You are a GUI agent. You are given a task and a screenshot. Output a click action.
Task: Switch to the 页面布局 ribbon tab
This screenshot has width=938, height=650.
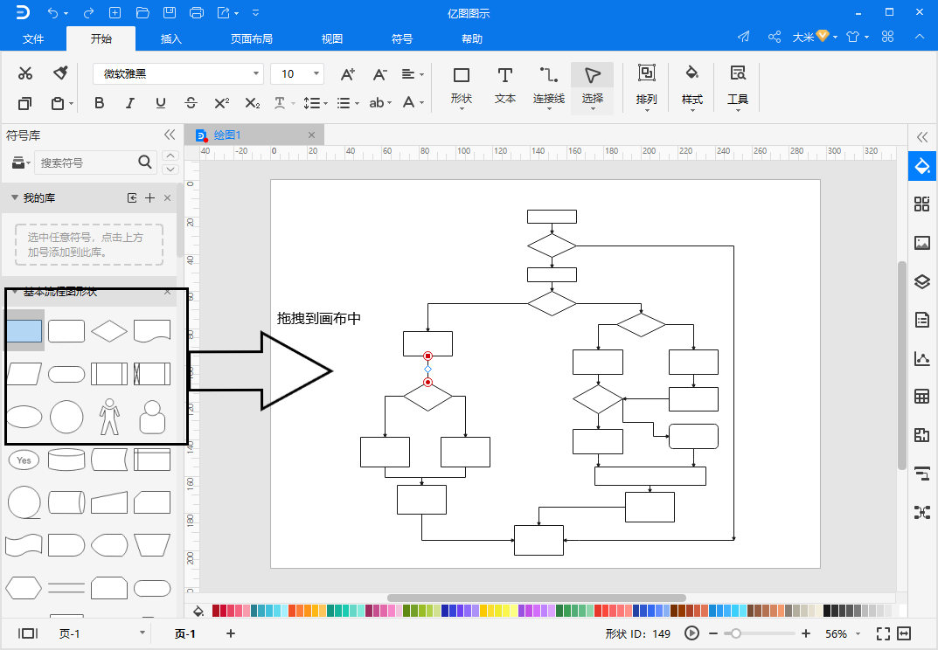(x=252, y=38)
